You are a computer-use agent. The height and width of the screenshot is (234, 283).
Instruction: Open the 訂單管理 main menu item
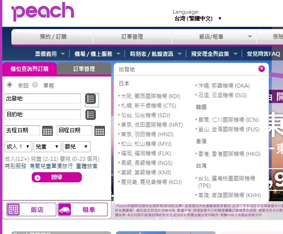point(132,37)
